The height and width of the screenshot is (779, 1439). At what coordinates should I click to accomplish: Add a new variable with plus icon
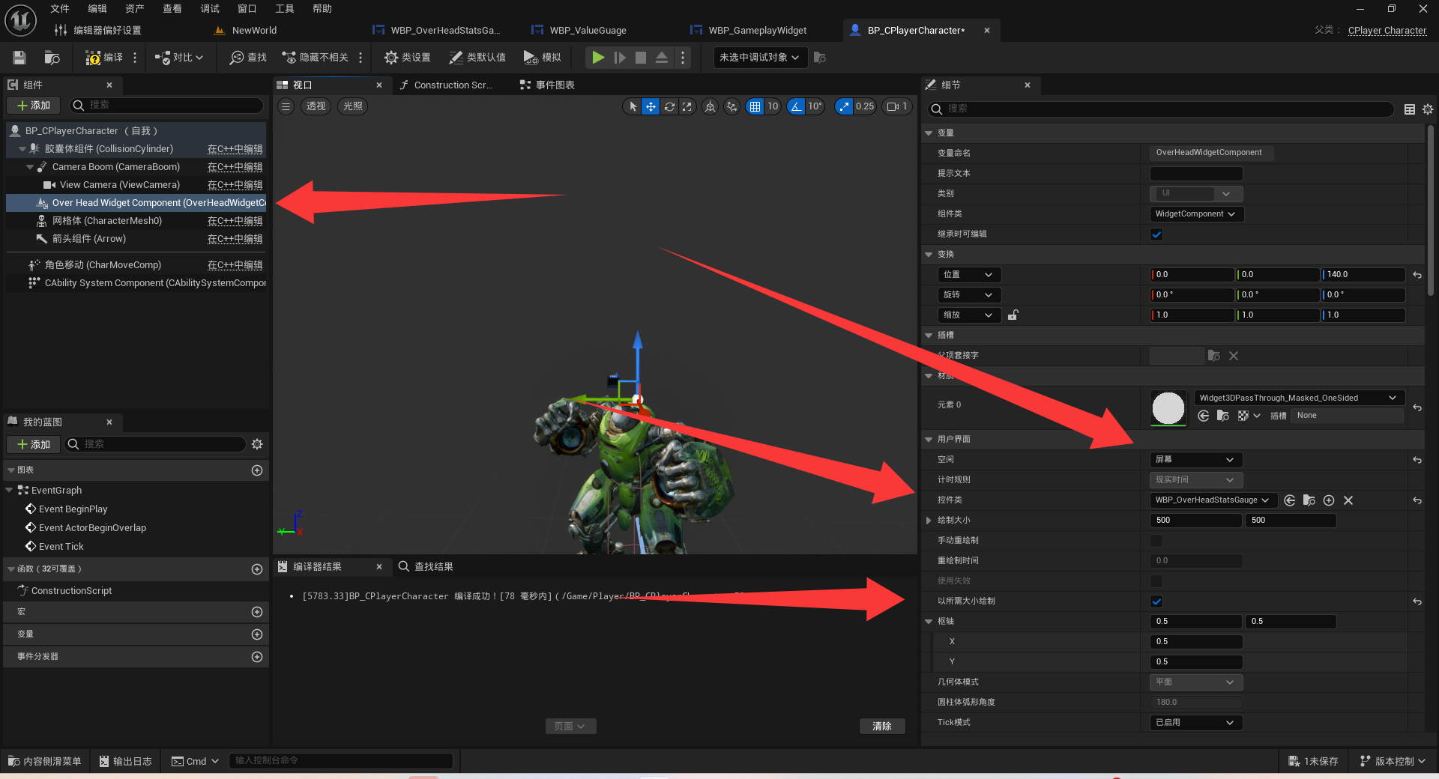(257, 634)
